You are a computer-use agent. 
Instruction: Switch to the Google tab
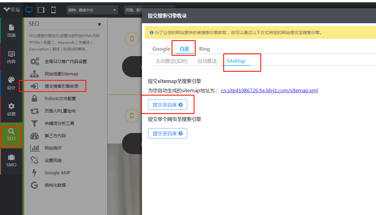[x=161, y=49]
